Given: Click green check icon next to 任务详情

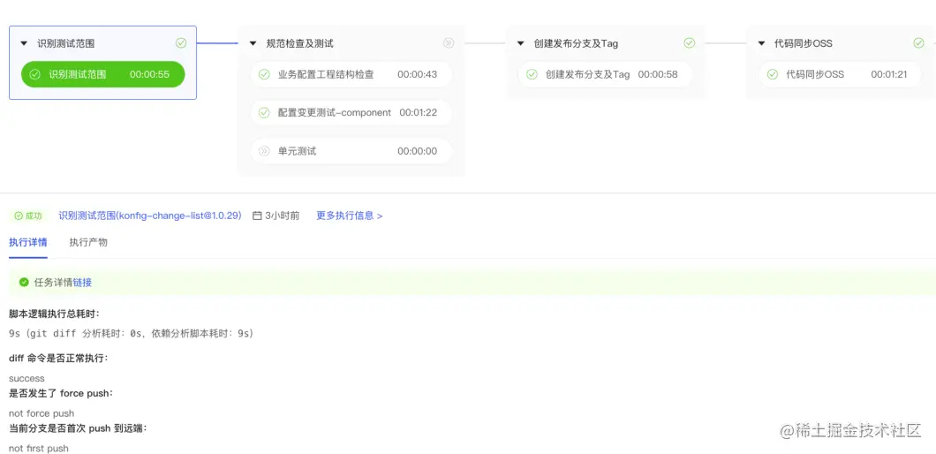Looking at the screenshot, I should tap(24, 283).
